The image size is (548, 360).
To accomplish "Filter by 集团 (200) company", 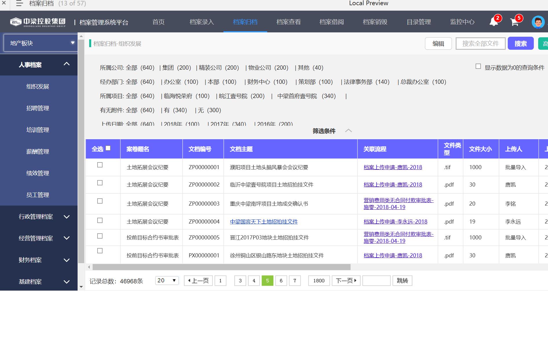I will 177,68.
